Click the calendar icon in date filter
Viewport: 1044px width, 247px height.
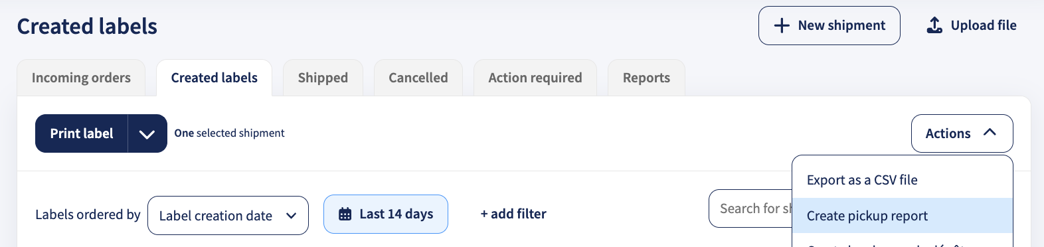click(x=345, y=214)
